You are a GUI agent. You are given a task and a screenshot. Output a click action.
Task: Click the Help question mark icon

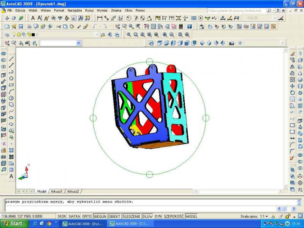189,26
